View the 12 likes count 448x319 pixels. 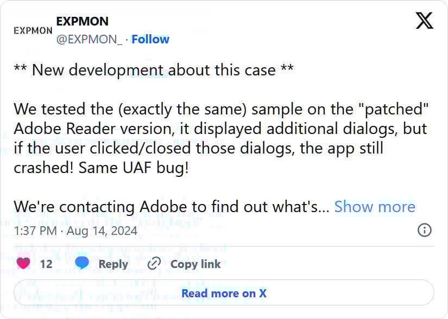[x=46, y=264]
